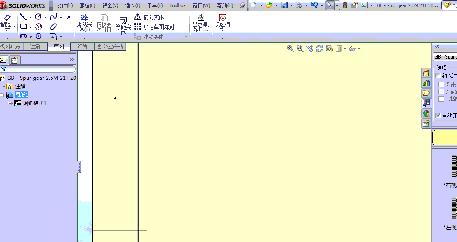Click Mirror Entities (镜向实体)

[x=150, y=17]
